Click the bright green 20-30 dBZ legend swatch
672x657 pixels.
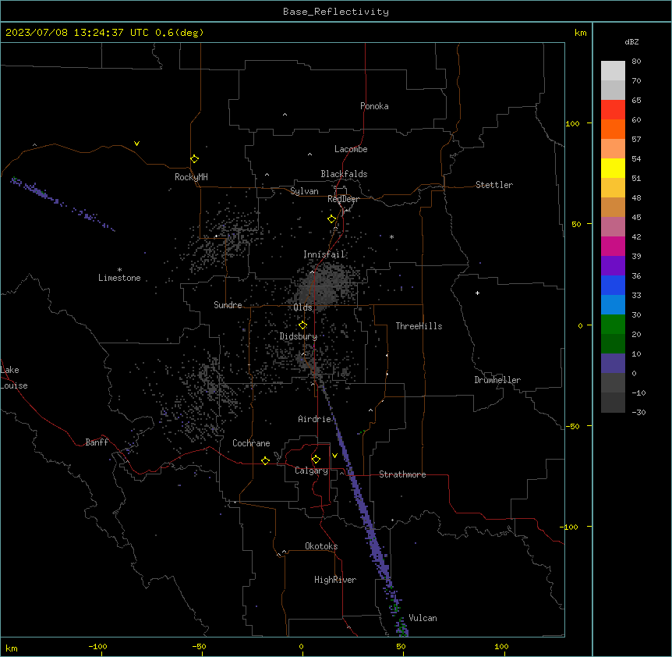[613, 325]
